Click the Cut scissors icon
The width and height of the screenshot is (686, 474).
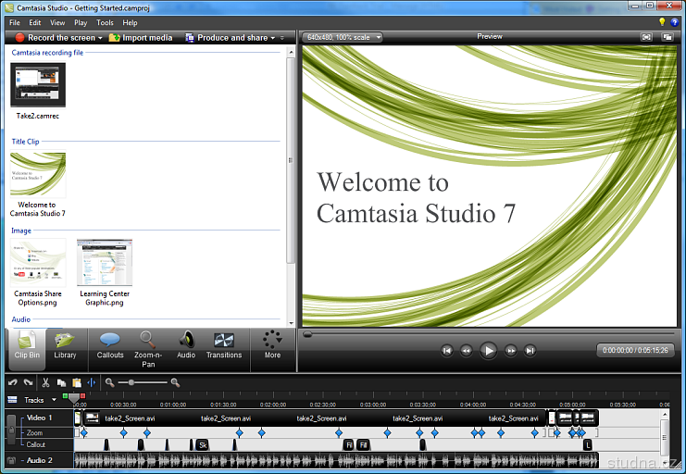pos(45,382)
